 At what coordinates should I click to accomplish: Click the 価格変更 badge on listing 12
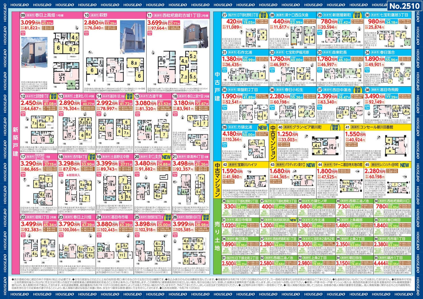click(54, 96)
